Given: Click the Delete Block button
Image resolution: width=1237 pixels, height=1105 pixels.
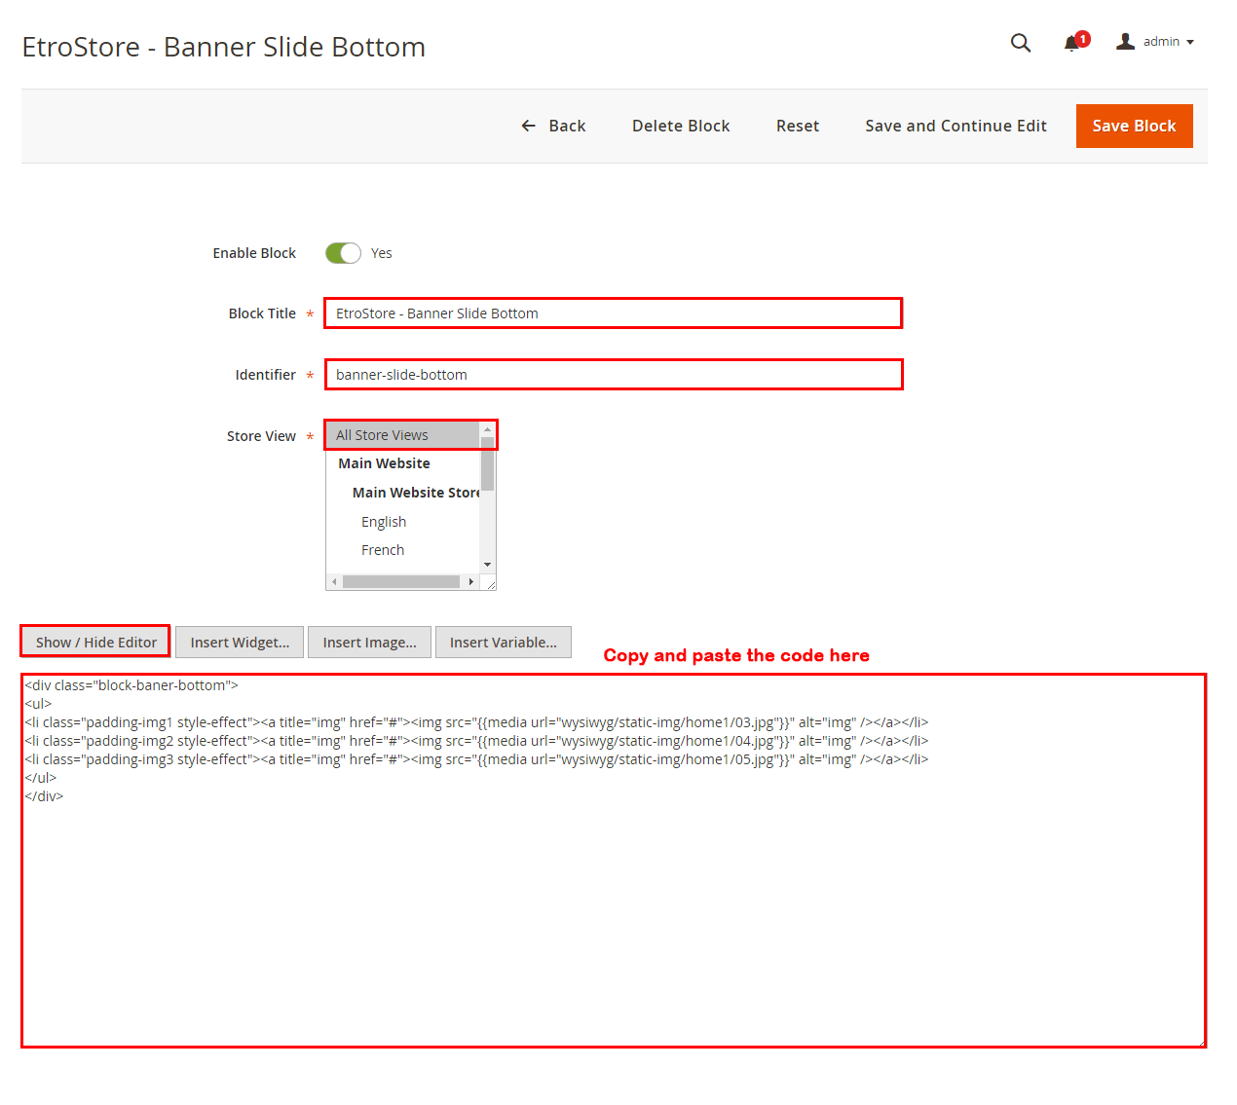Looking at the screenshot, I should pos(680,126).
